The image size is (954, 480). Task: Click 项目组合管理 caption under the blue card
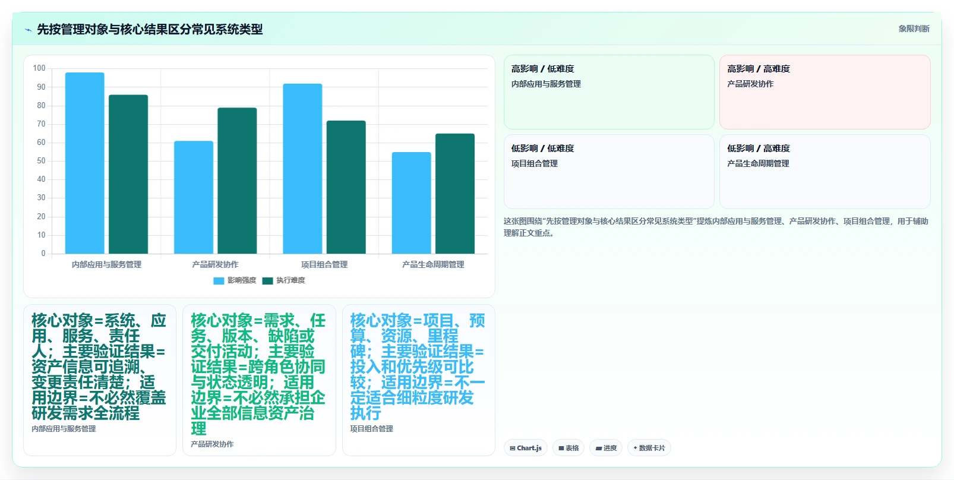371,429
